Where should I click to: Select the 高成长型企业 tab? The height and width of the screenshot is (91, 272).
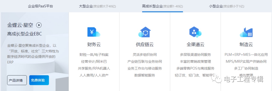(x=162, y=6)
